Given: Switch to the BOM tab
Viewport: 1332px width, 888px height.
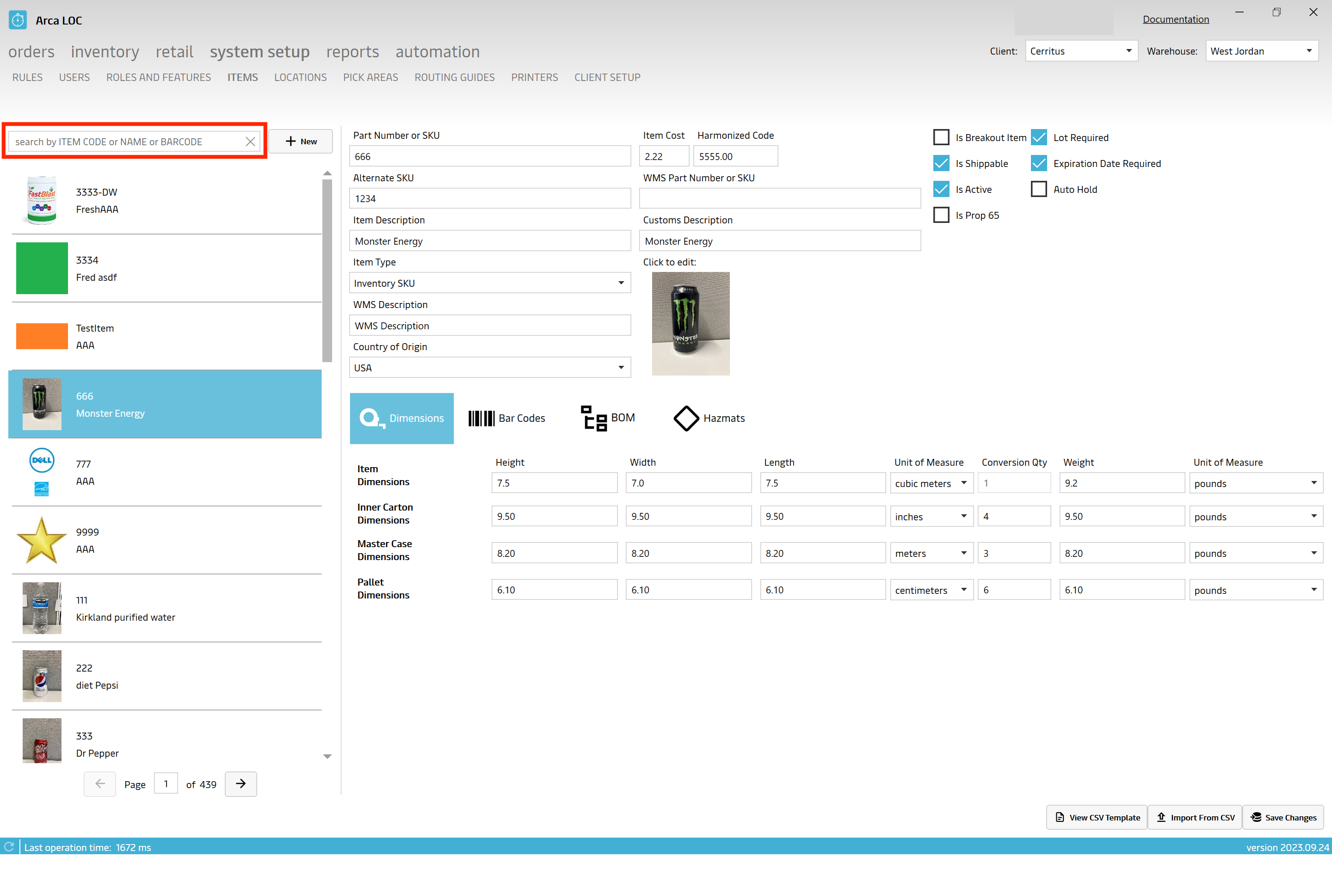Looking at the screenshot, I should pyautogui.click(x=608, y=418).
